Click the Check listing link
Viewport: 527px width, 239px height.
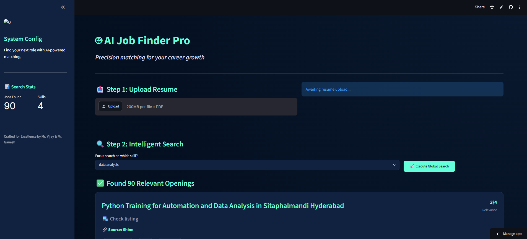click(124, 219)
